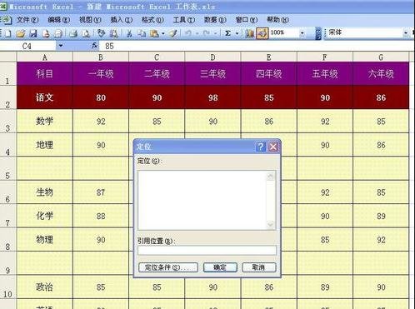Screen dimensions: 415x309
Task: Open the 宋体 font dropdown arrow
Action: [406, 33]
